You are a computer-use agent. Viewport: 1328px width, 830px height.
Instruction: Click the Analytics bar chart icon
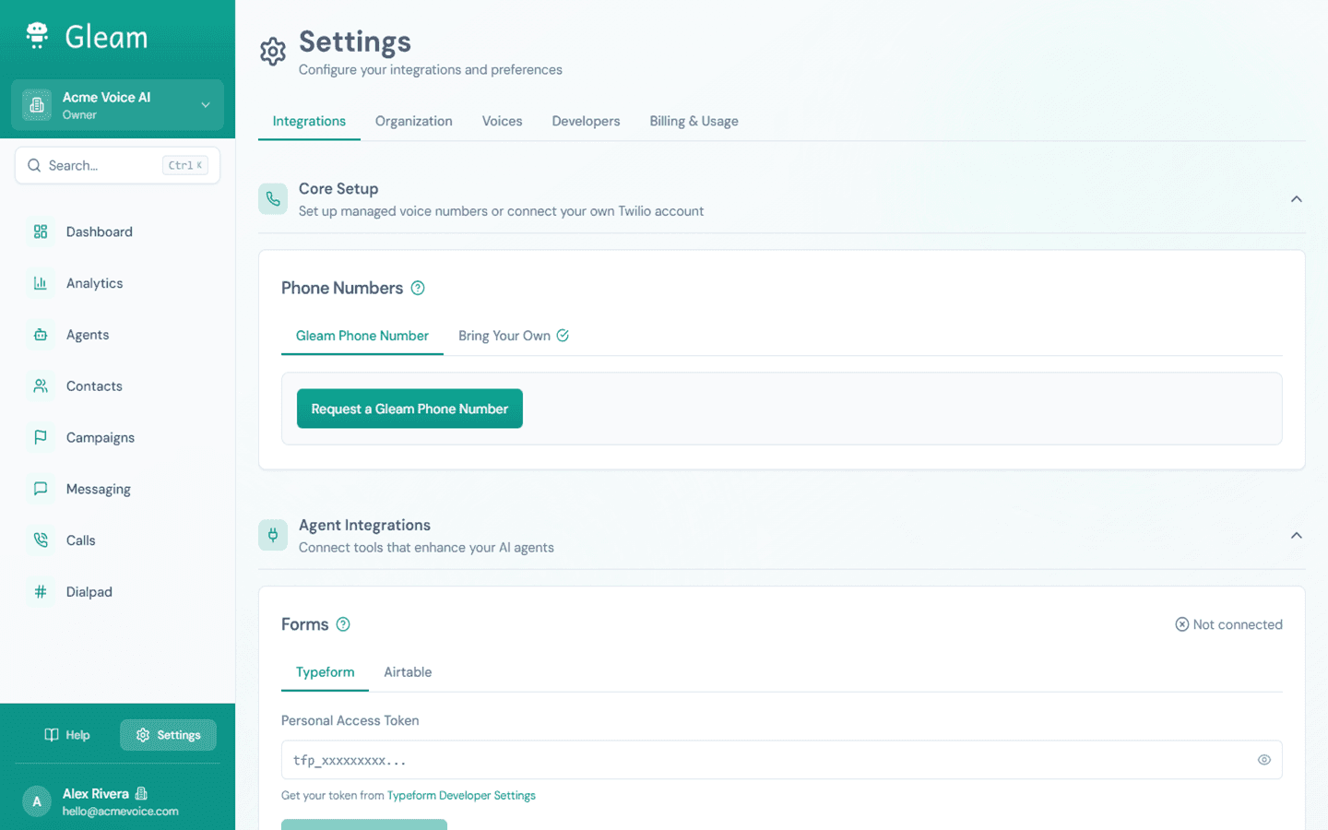41,283
